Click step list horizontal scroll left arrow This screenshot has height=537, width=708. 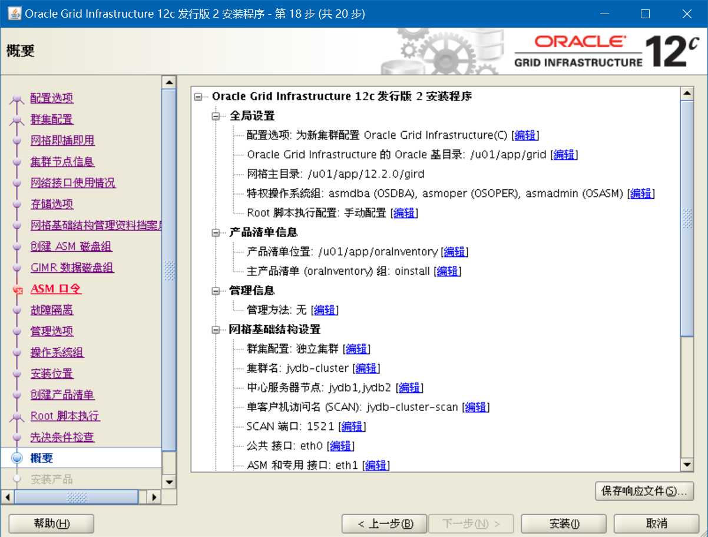click(x=8, y=497)
